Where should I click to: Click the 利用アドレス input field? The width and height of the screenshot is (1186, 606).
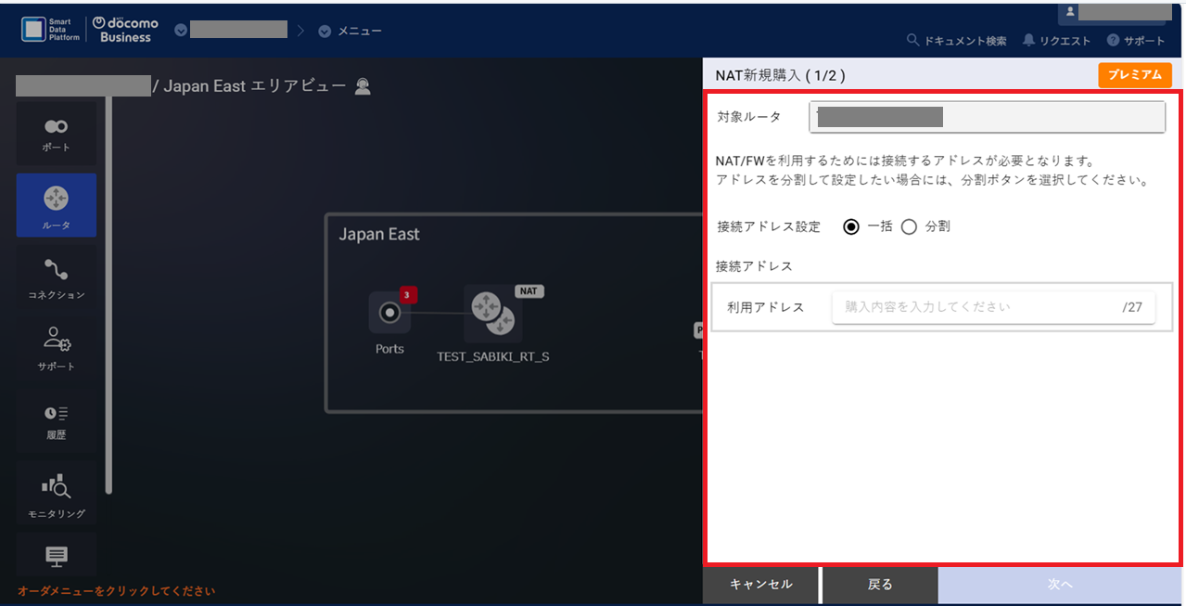974,307
